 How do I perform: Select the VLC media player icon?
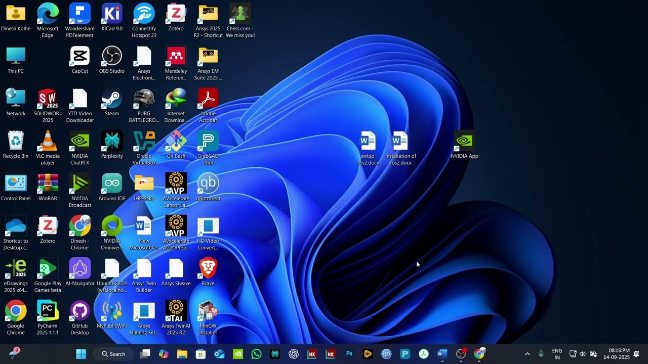click(48, 149)
